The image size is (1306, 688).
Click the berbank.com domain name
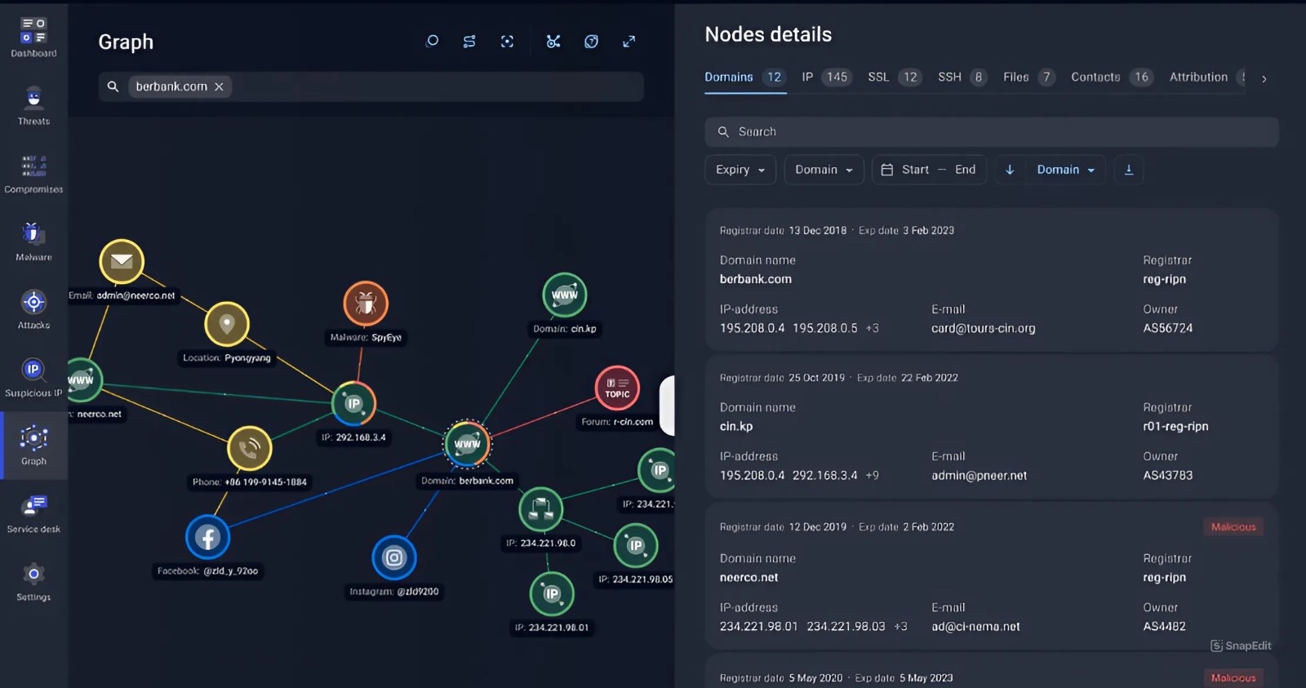click(x=756, y=279)
